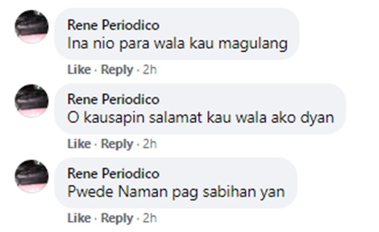Reply to the 'Ina nio para wala' comment
Image resolution: width=379 pixels, height=232 pixels.
[x=117, y=70]
